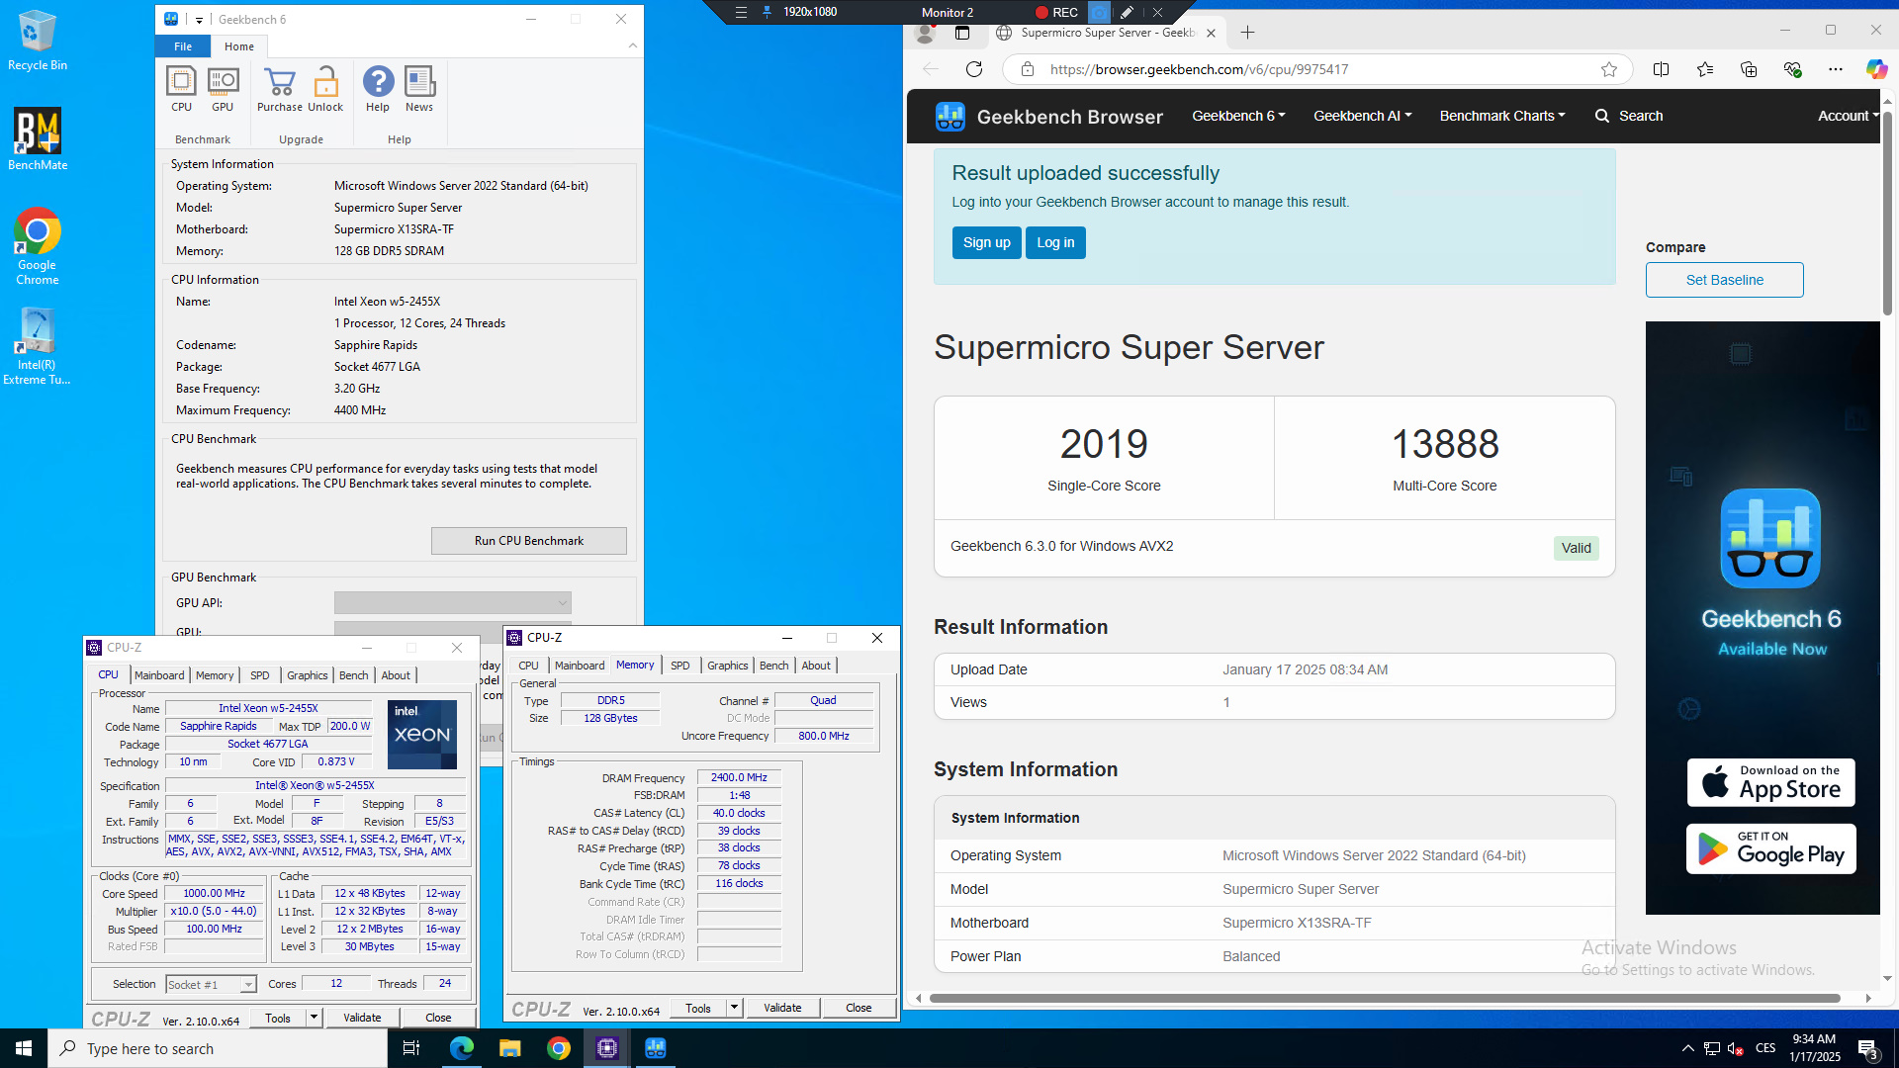
Task: Click the browser refresh icon
Action: coord(974,69)
